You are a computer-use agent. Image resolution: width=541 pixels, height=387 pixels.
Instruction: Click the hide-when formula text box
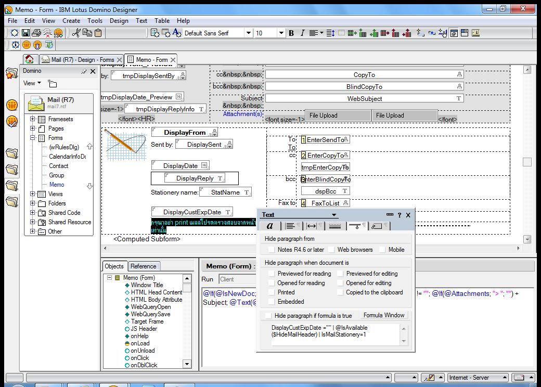pos(336,334)
